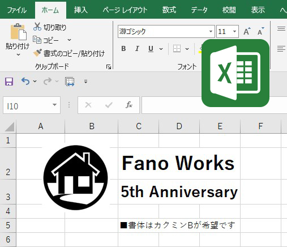This screenshot has height=247, width=287.
Task: Select row 2 header
Action: pos(8,164)
